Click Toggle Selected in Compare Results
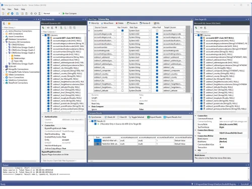Screen dimensions: 252x189 (137, 117)
